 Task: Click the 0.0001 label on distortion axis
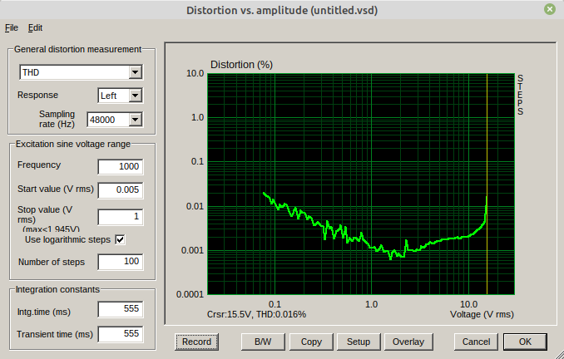190,295
